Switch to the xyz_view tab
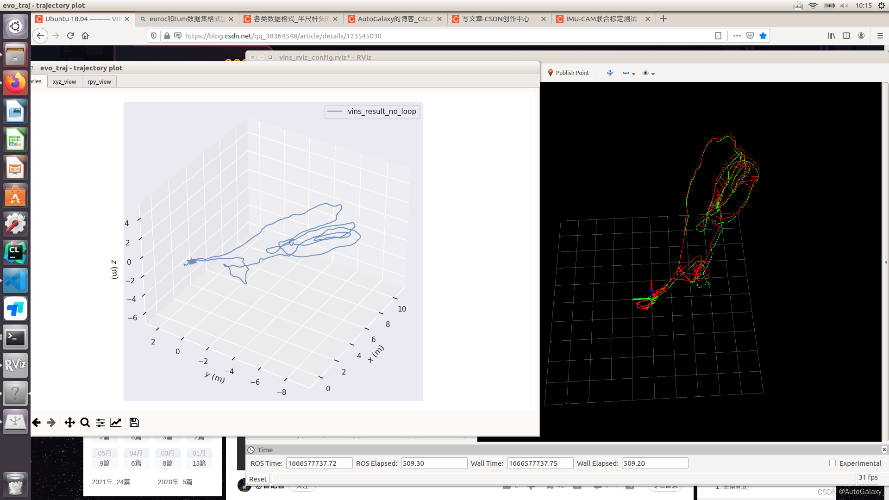The width and height of the screenshot is (889, 500). (64, 81)
